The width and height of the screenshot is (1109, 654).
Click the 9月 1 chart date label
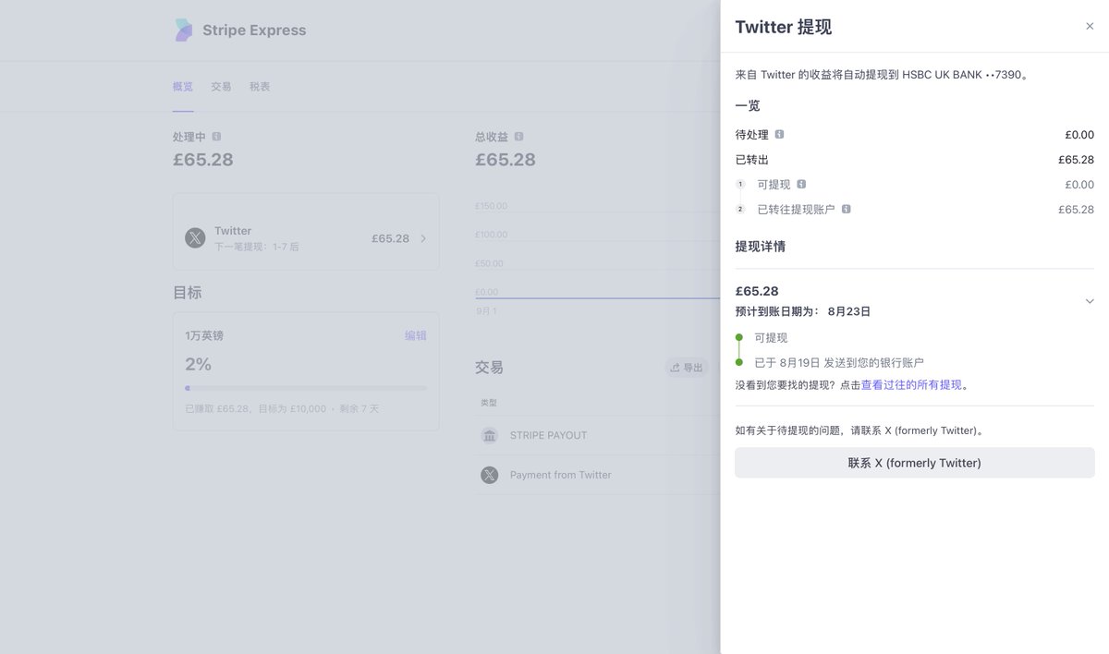click(486, 311)
